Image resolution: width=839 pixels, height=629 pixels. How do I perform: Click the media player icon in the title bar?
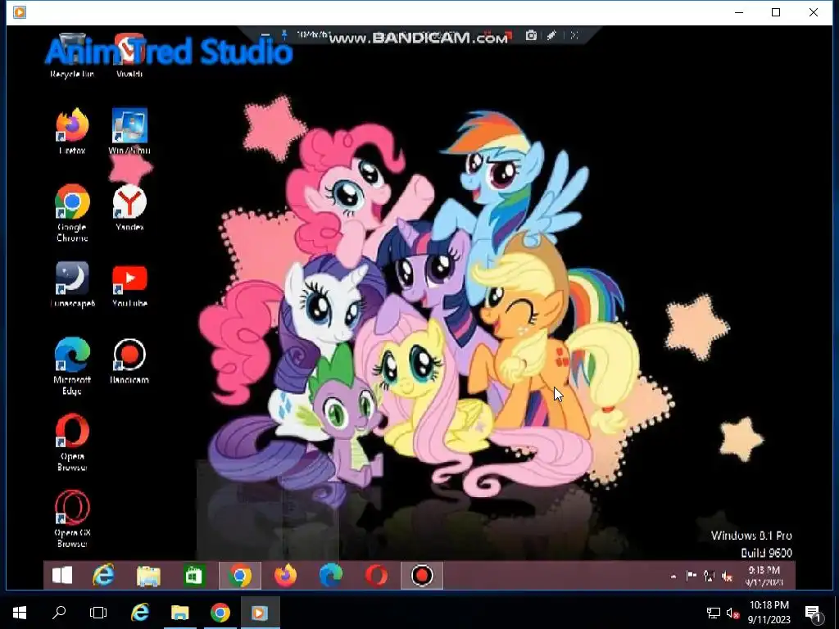(x=20, y=12)
